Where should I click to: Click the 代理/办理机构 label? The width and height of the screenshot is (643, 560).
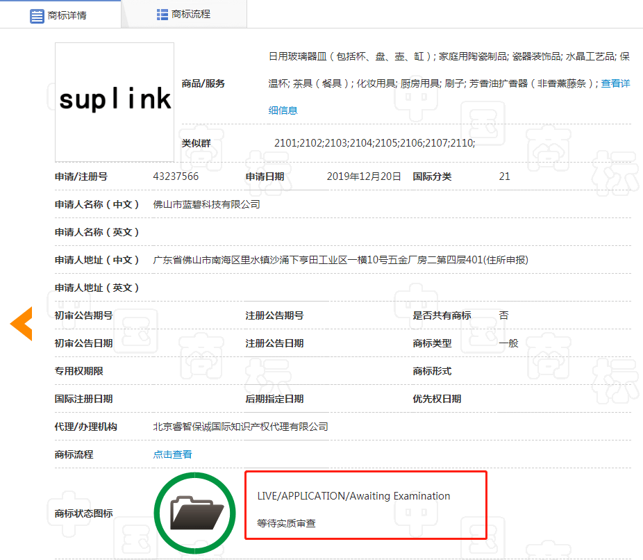point(85,427)
